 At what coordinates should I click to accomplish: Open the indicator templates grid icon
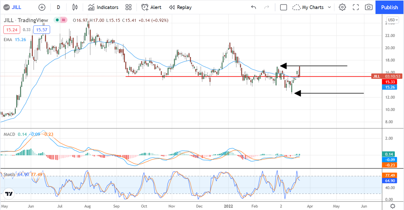pyautogui.click(x=128, y=7)
